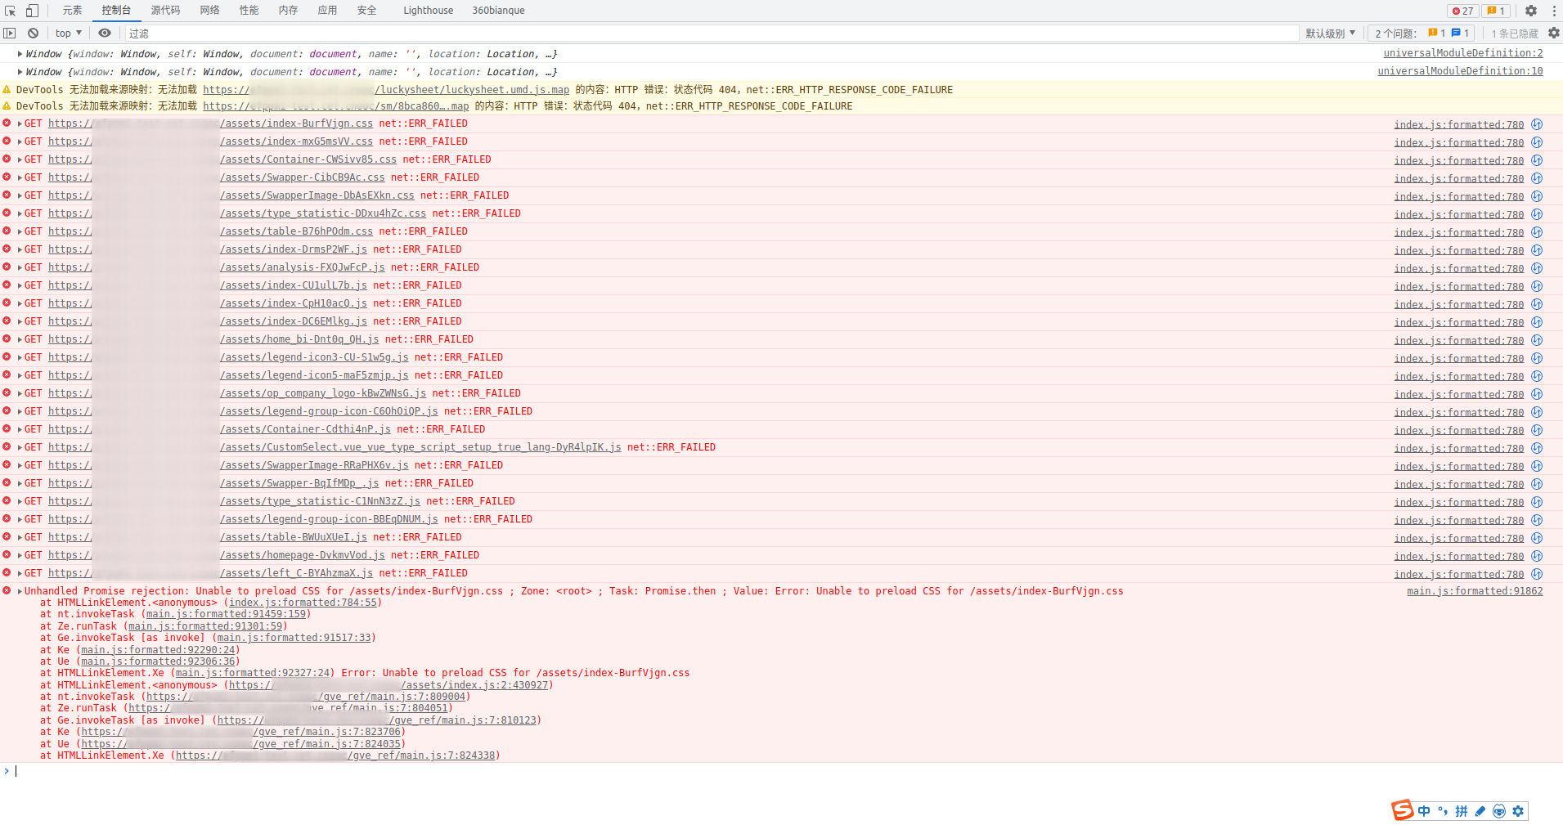Screen dimensions: 1563x825
Task: Switch to the Lighthouse tab
Action: tap(428, 11)
